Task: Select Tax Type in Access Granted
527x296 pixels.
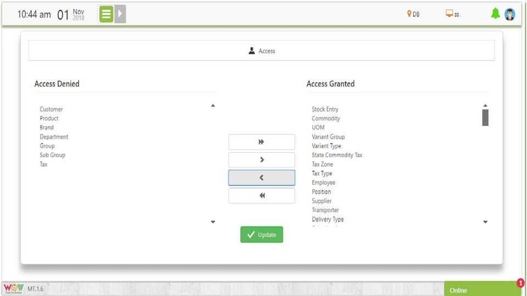Action: tap(322, 173)
